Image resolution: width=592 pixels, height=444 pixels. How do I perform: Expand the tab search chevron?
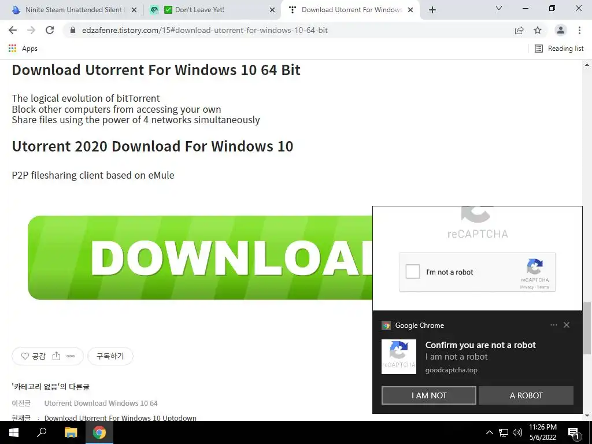[x=499, y=8]
